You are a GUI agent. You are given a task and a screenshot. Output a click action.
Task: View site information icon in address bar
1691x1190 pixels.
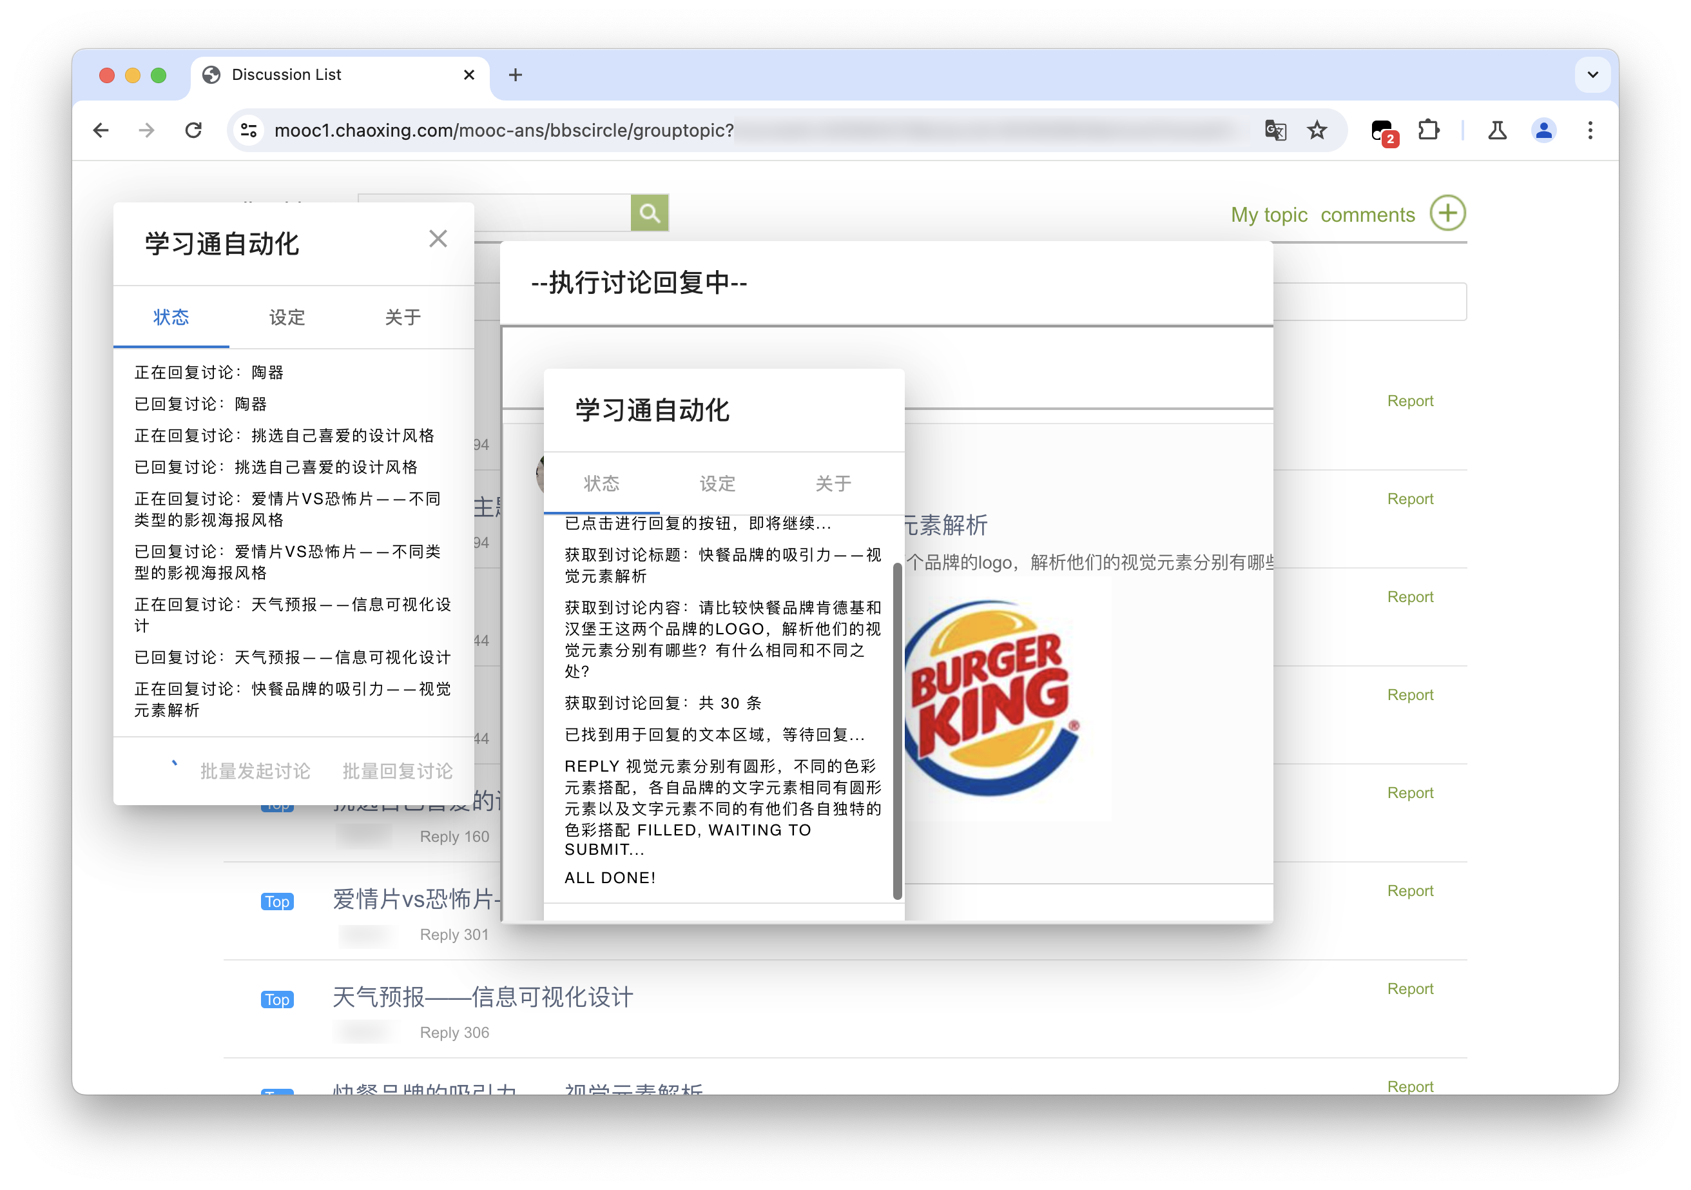click(x=249, y=130)
